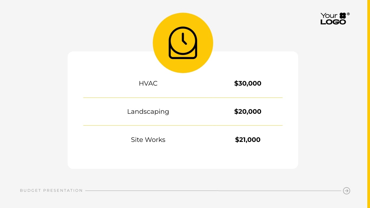Image resolution: width=370 pixels, height=208 pixels.
Task: Select the bold "LOGO" text
Action: coord(333,22)
